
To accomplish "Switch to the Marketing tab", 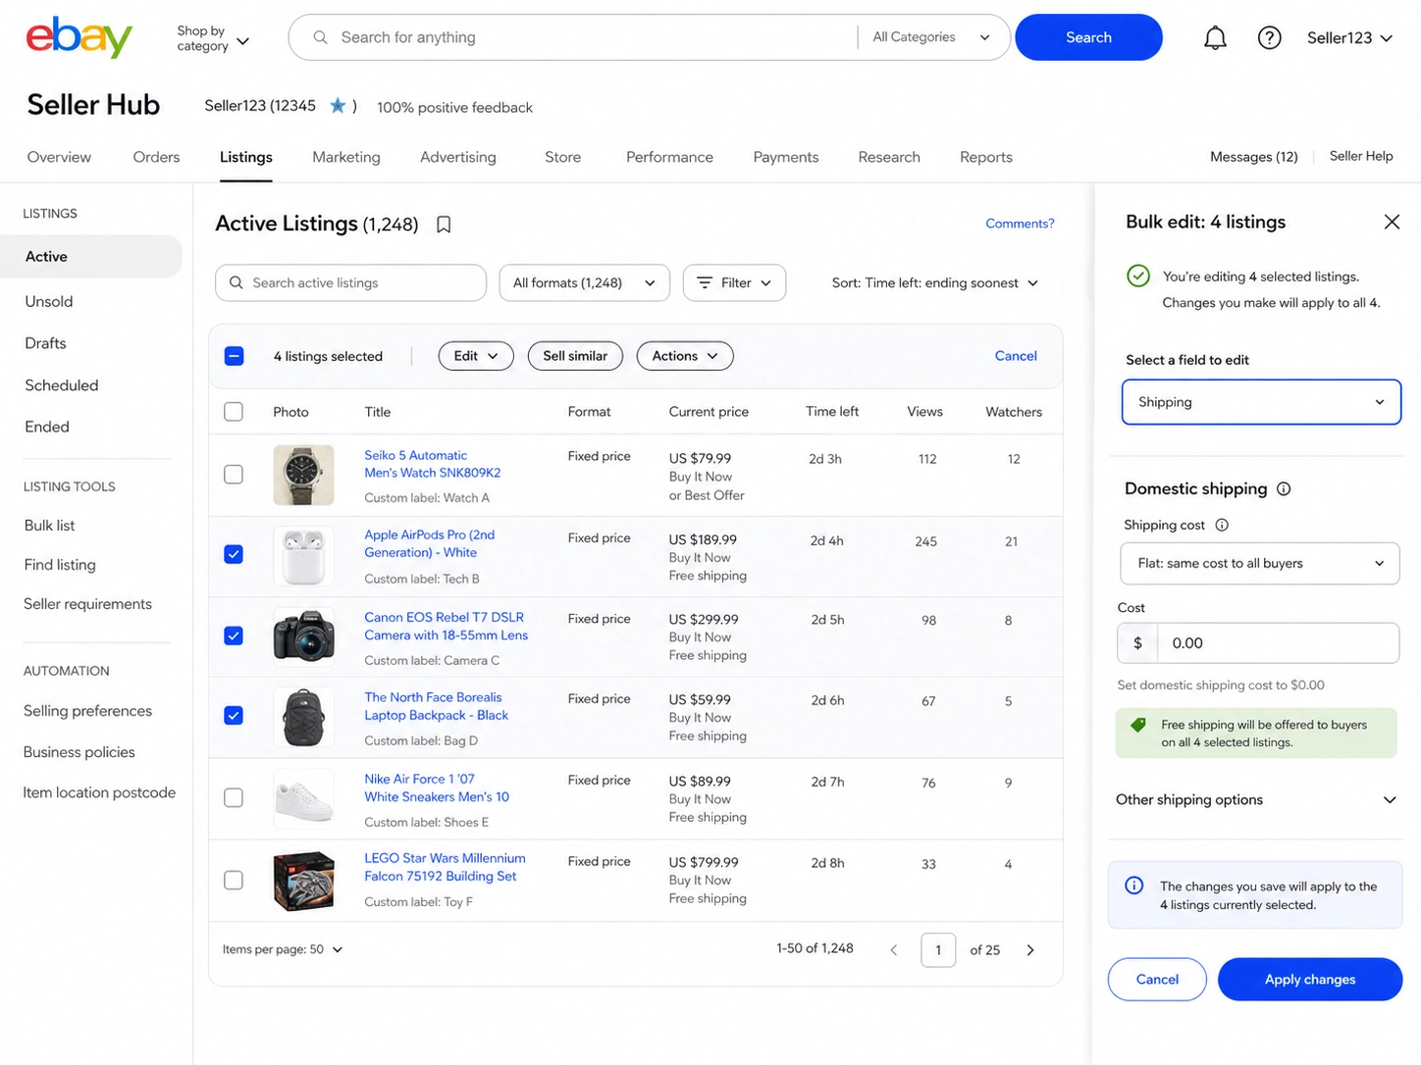I will [x=345, y=157].
